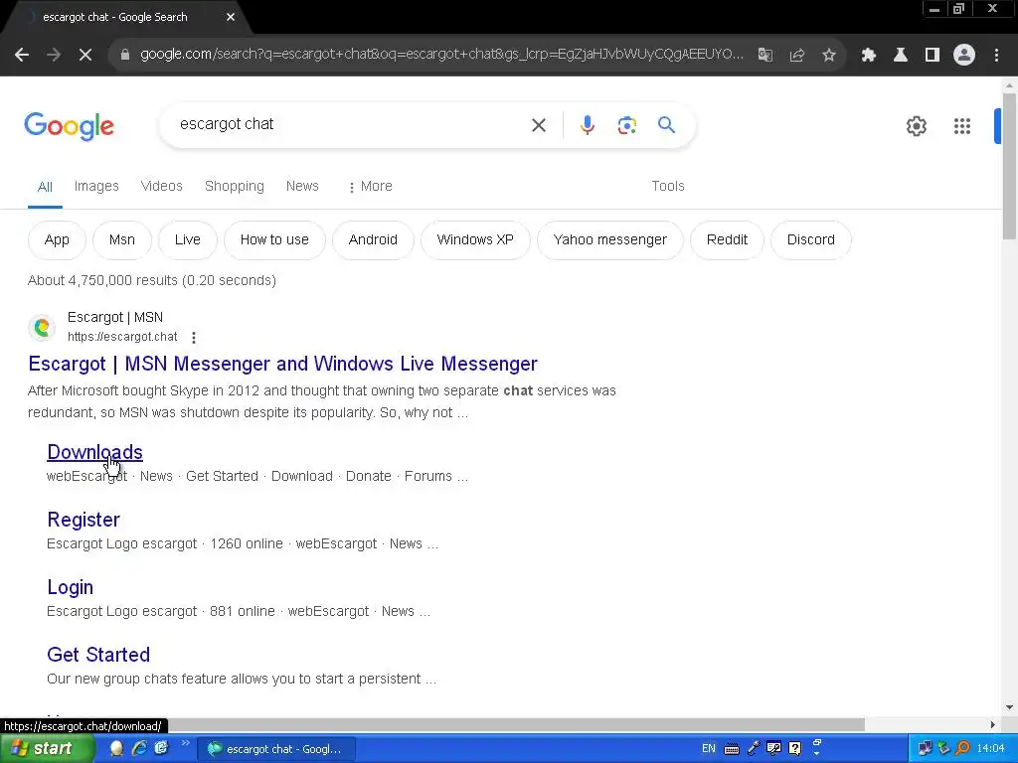Switch to the Images tab
Screen dimensions: 1018x763
(x=96, y=186)
